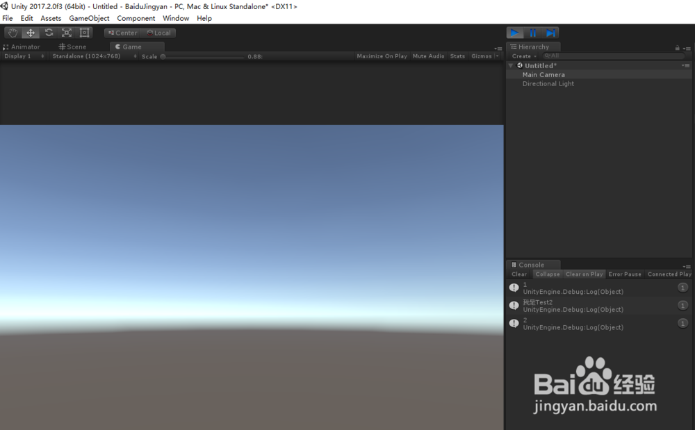Click the info icon of log "我是Test2"
This screenshot has height=430, width=695.
tap(514, 306)
